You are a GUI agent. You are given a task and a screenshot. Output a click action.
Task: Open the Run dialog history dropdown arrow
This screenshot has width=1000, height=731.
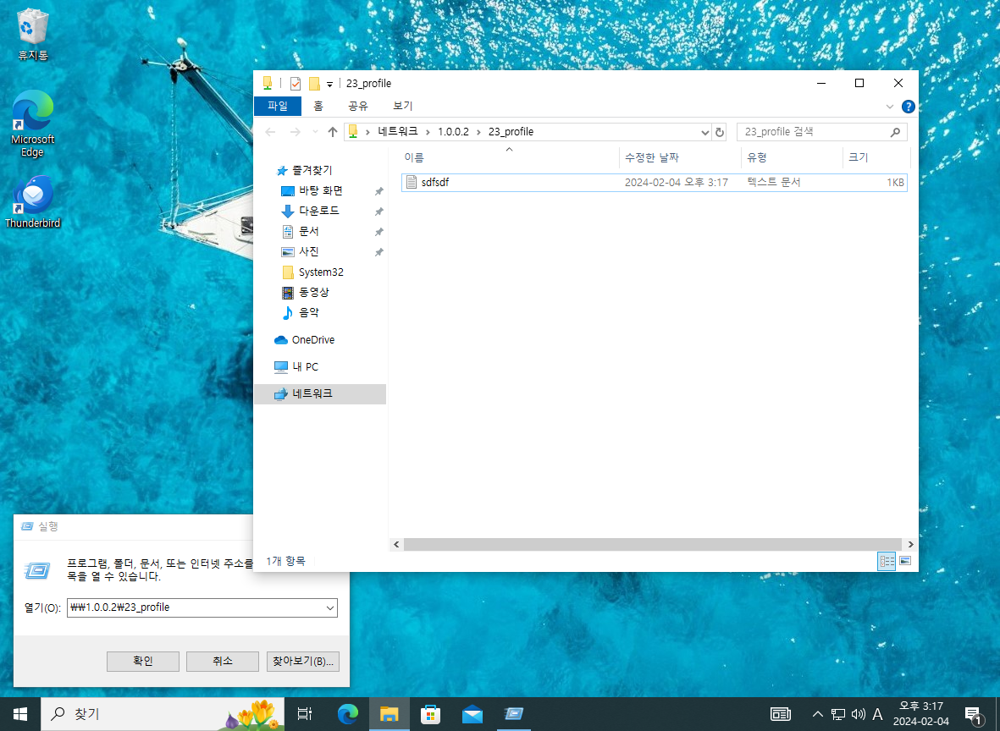[x=329, y=608]
